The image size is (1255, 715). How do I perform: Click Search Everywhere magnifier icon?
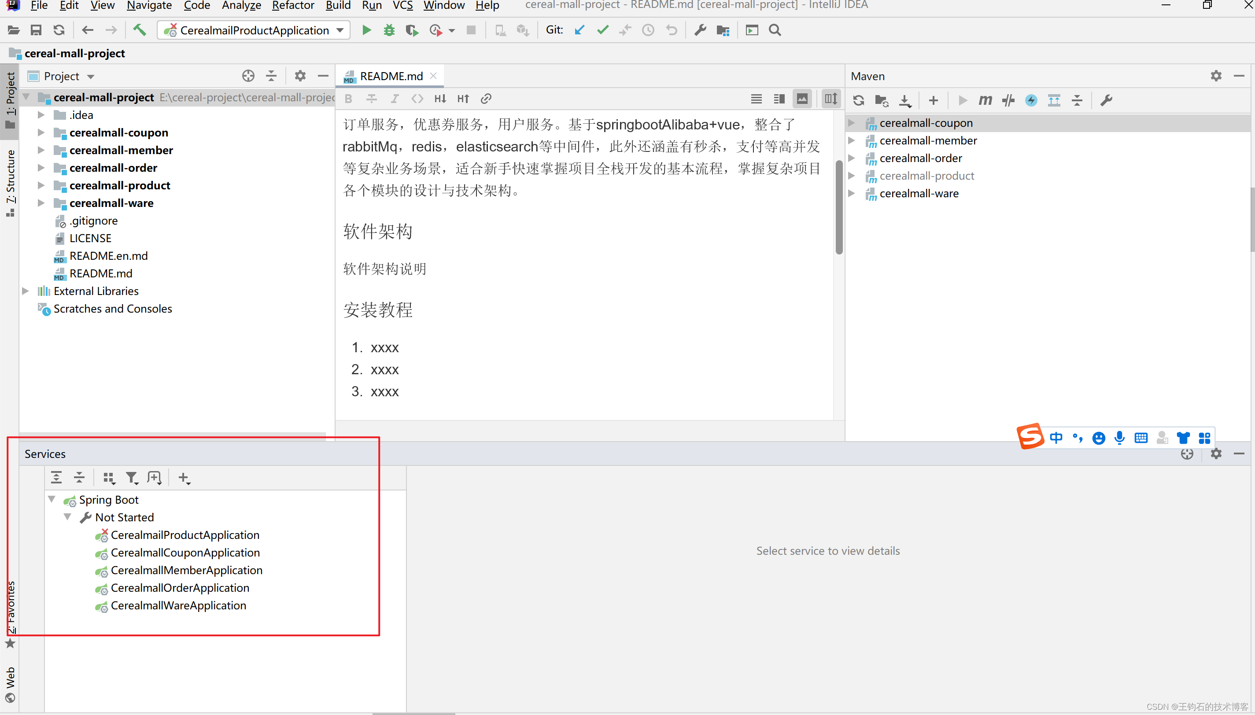coord(775,30)
